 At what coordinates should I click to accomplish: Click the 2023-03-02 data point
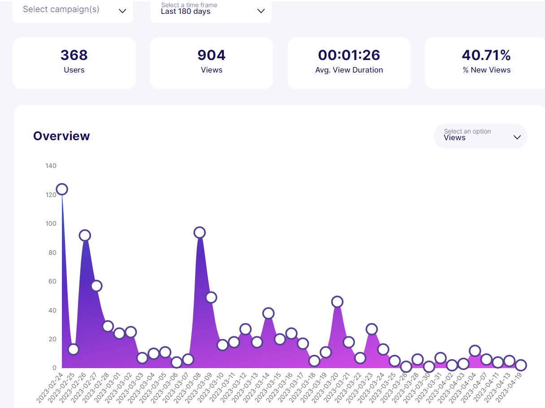click(131, 332)
